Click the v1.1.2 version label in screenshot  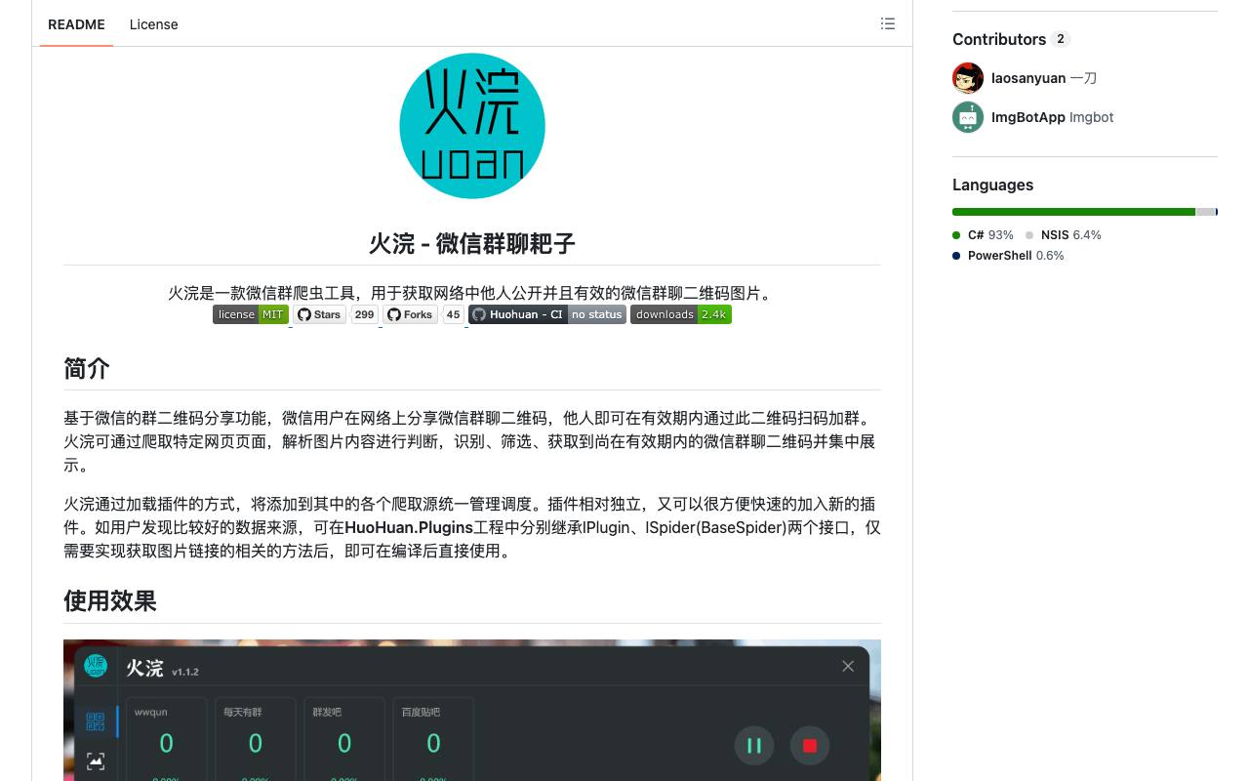(185, 672)
